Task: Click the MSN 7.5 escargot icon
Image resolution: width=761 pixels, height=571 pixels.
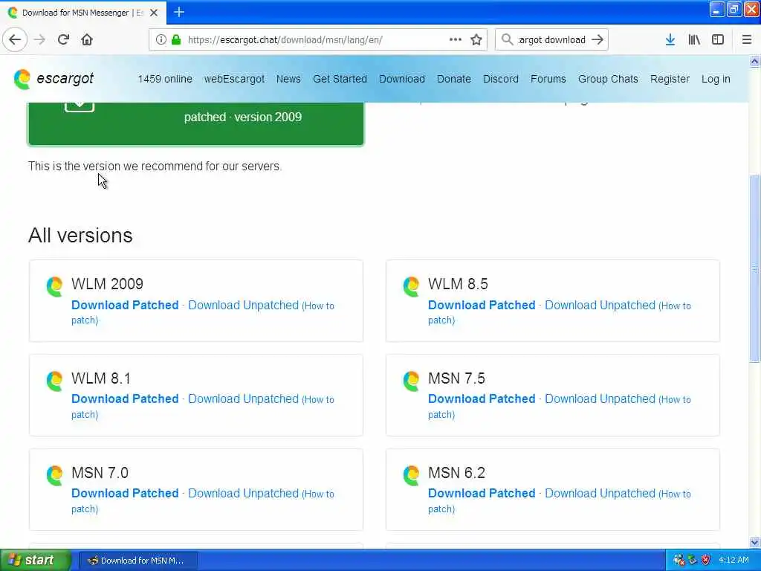Action: [412, 381]
